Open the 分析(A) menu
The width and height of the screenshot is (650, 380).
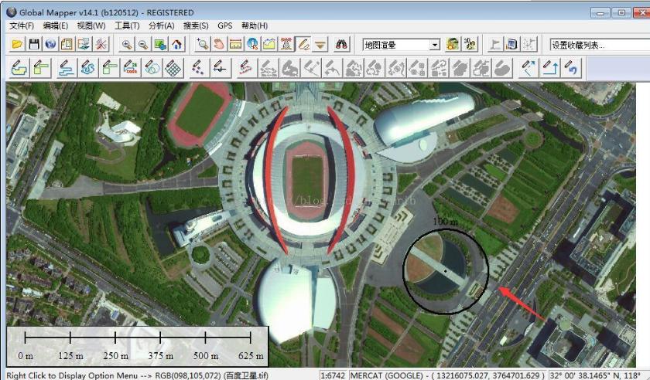pos(161,25)
